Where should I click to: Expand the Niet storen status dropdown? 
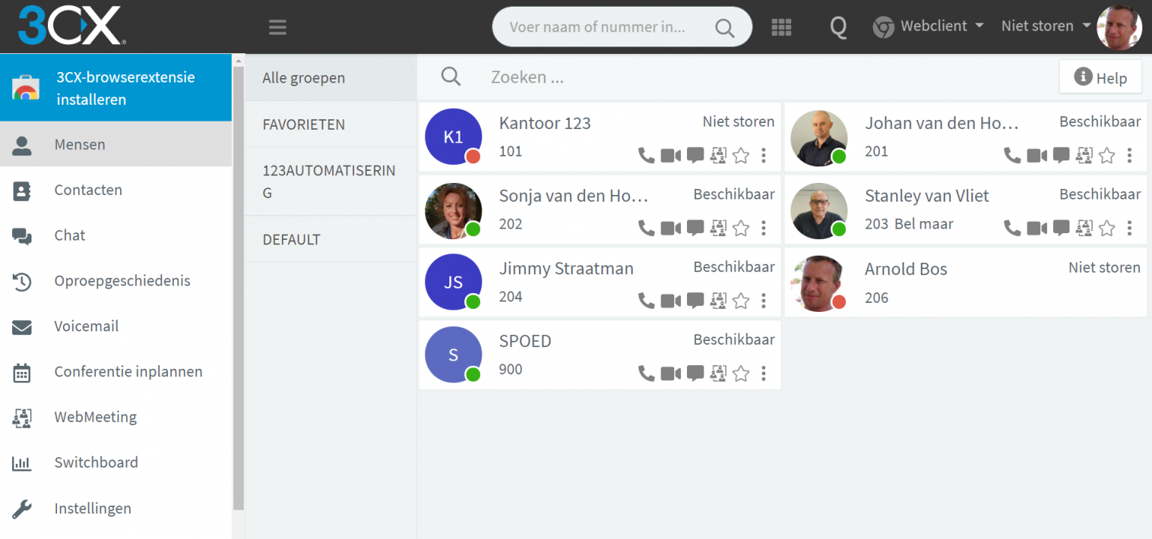pyautogui.click(x=1045, y=26)
